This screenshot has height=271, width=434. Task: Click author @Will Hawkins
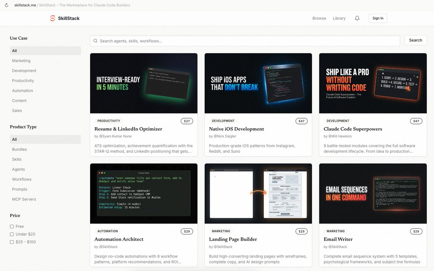pos(340,136)
